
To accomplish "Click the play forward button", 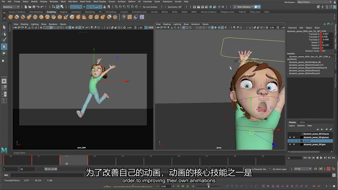I will tap(321, 158).
